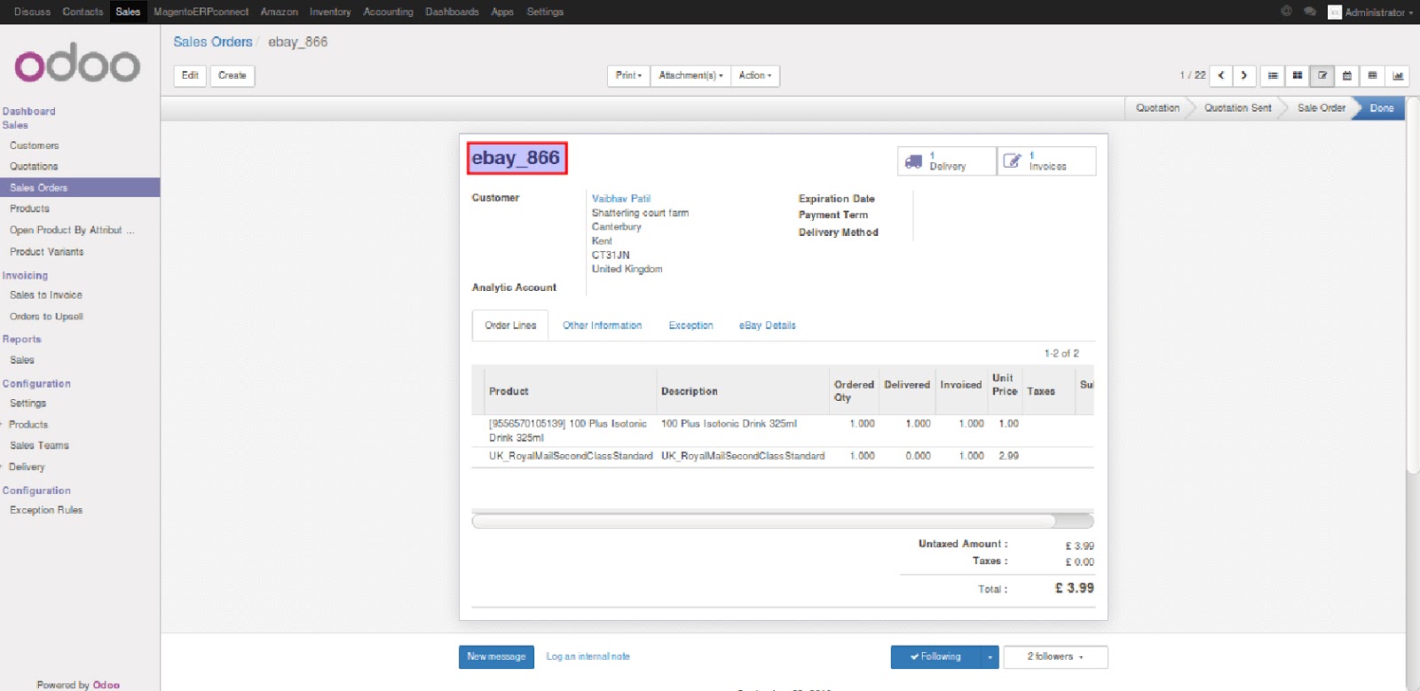This screenshot has width=1420, height=691.
Task: Move the order lines horizontal scrollbar
Action: [763, 522]
